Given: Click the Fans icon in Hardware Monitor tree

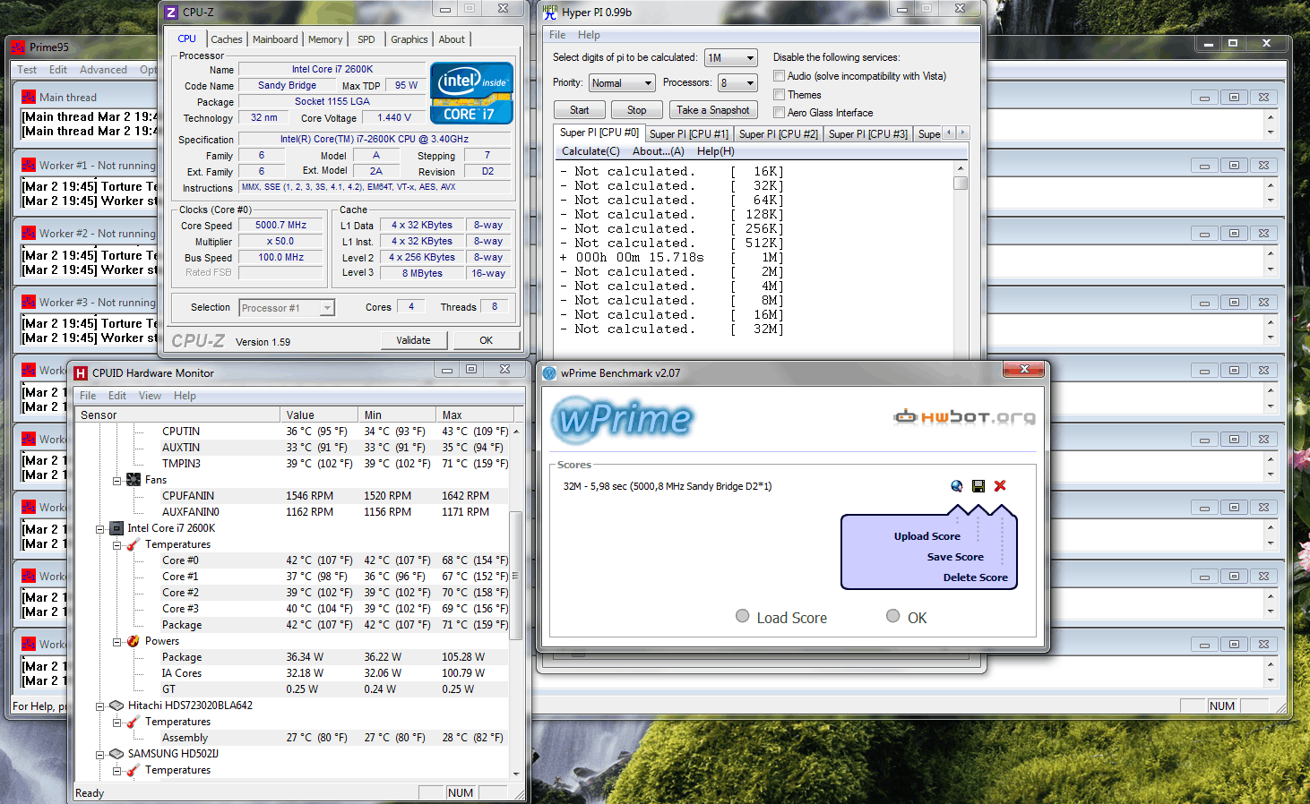Looking at the screenshot, I should click(134, 480).
